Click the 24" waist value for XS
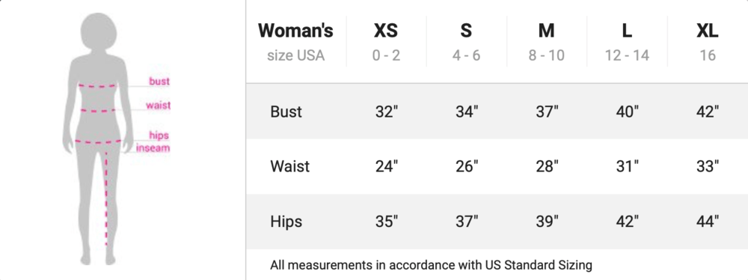Image resolution: width=748 pixels, height=280 pixels. pos(387,166)
